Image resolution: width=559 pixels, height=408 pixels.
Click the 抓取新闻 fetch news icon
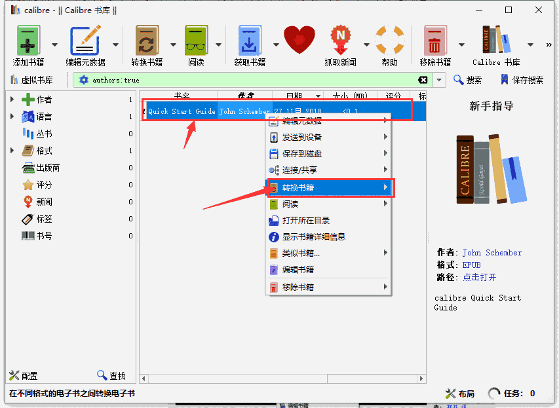[x=341, y=39]
